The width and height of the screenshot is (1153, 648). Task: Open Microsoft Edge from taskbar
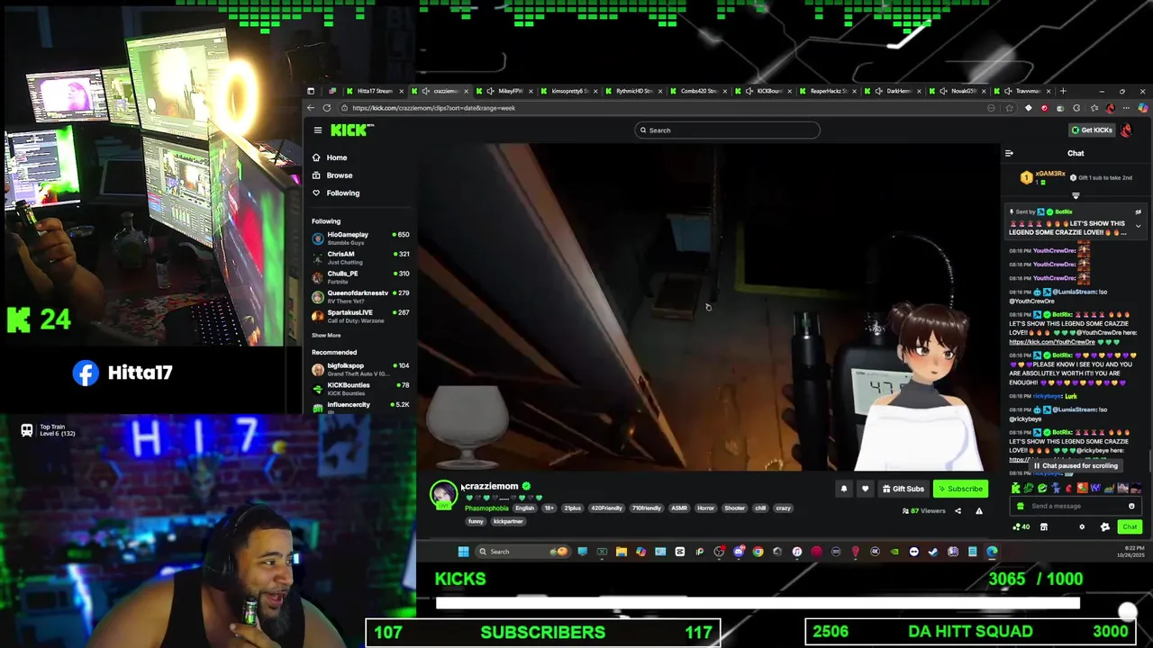pyautogui.click(x=992, y=552)
